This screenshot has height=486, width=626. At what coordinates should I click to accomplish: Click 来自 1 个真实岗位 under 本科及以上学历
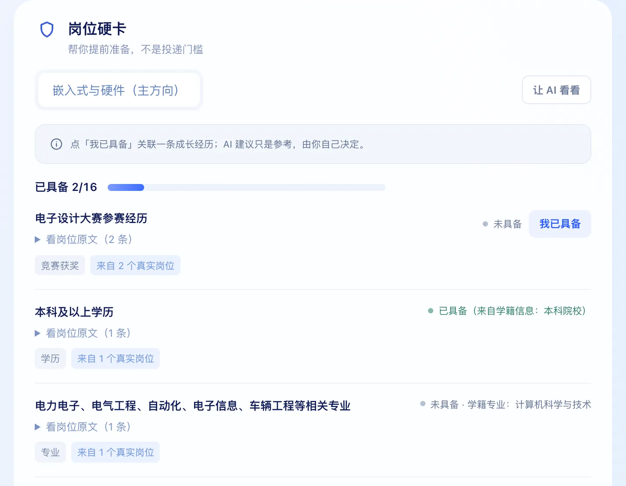point(115,358)
